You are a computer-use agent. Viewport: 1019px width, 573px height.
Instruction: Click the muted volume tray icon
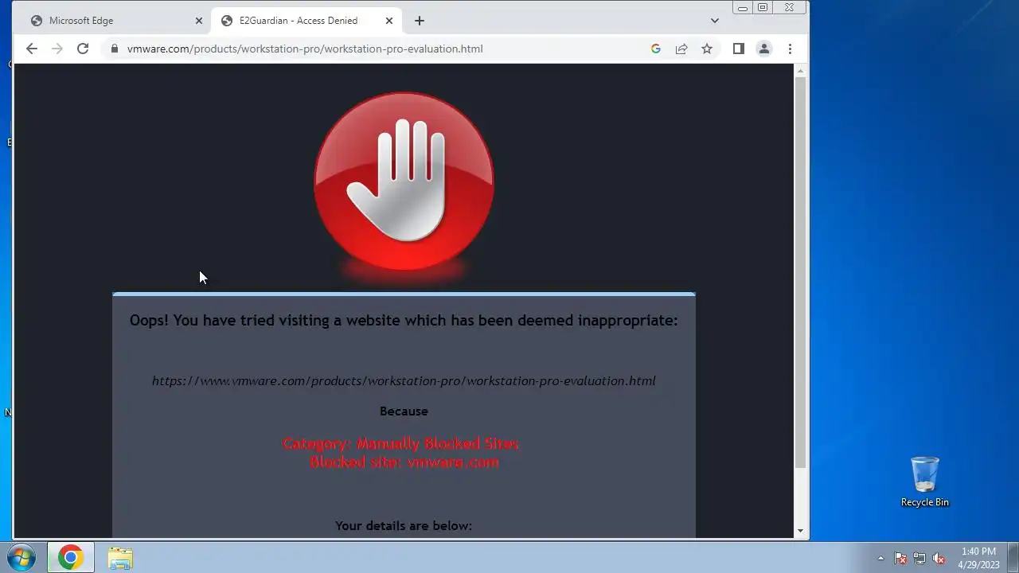(939, 558)
